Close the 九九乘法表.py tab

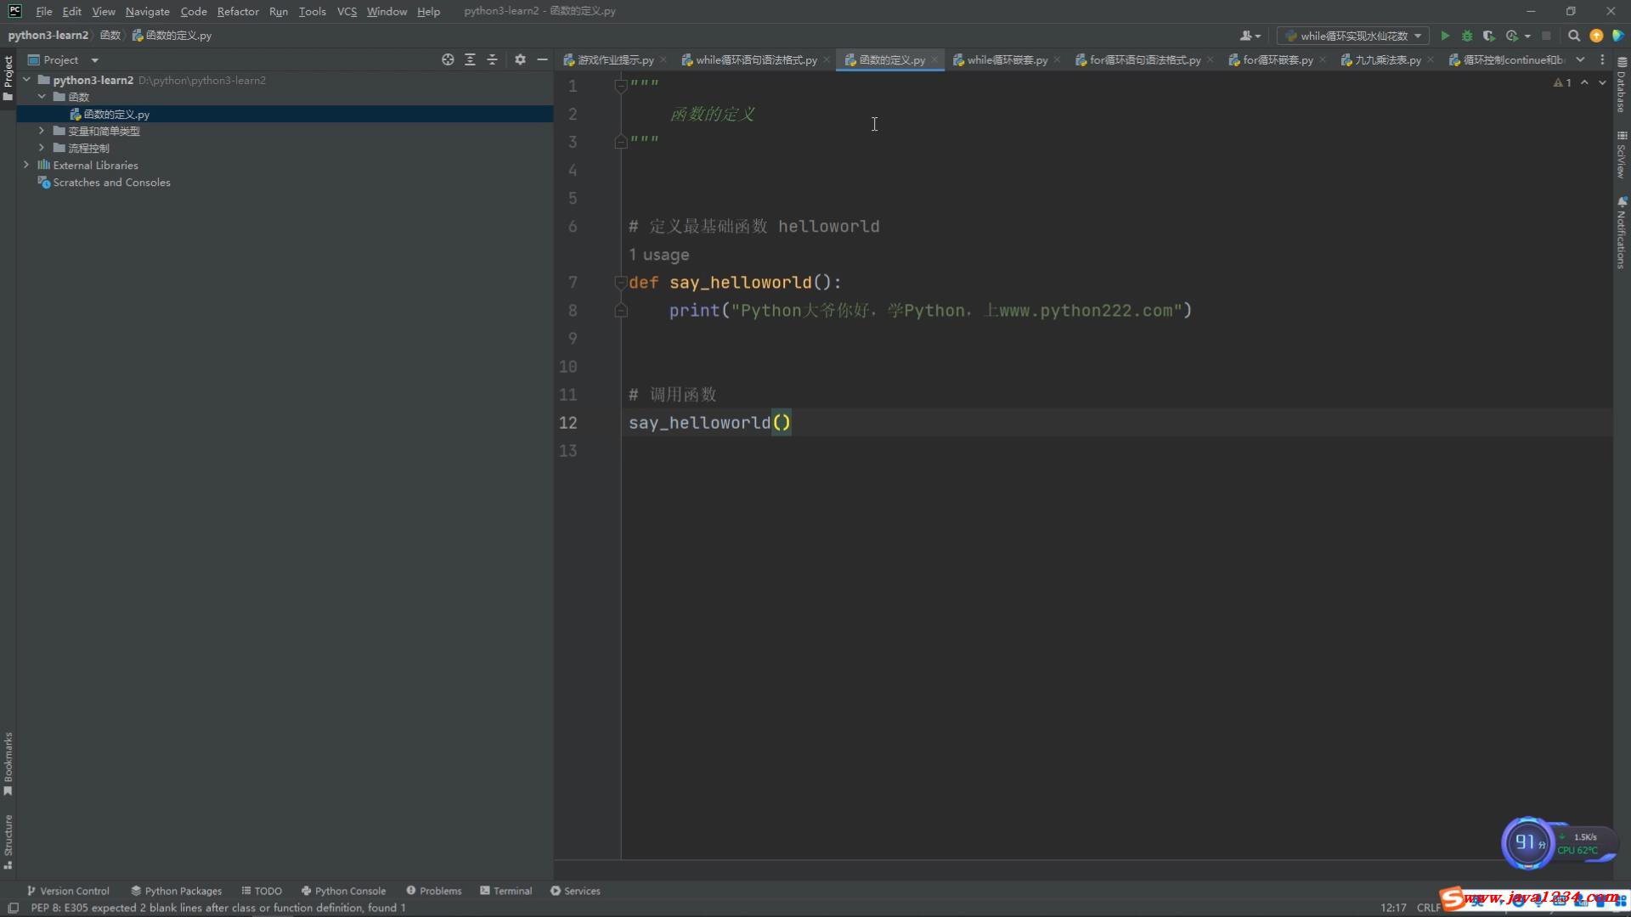click(x=1431, y=60)
